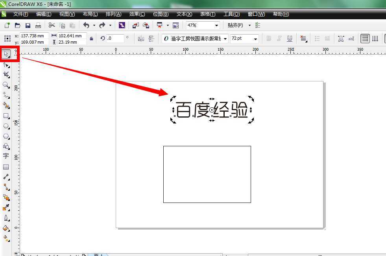
Task: Select the Table tool
Action: coord(6,167)
